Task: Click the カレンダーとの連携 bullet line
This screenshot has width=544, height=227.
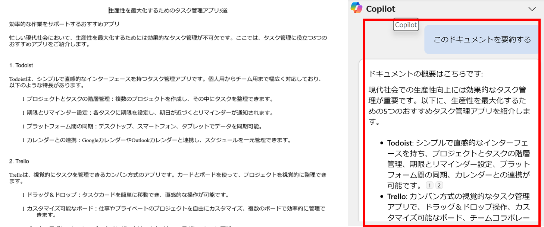Action: tap(156, 140)
